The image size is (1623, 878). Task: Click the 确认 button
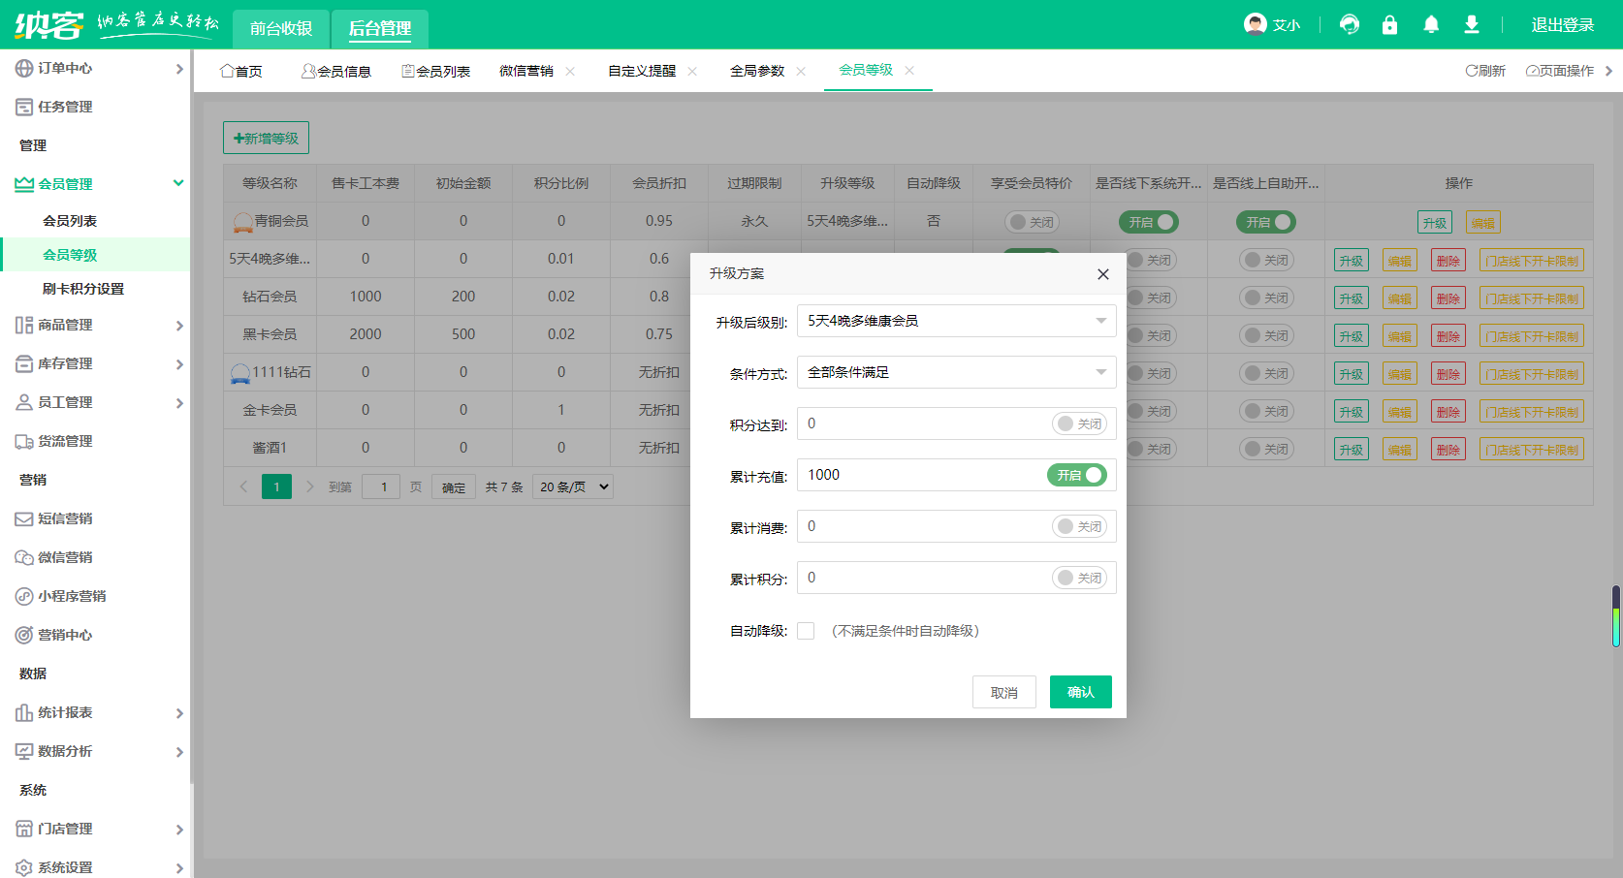(1080, 692)
